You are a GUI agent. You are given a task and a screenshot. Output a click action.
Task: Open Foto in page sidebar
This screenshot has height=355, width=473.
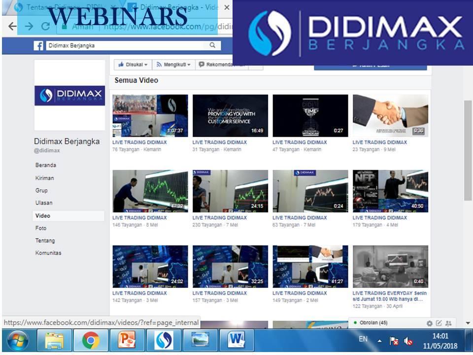41,228
